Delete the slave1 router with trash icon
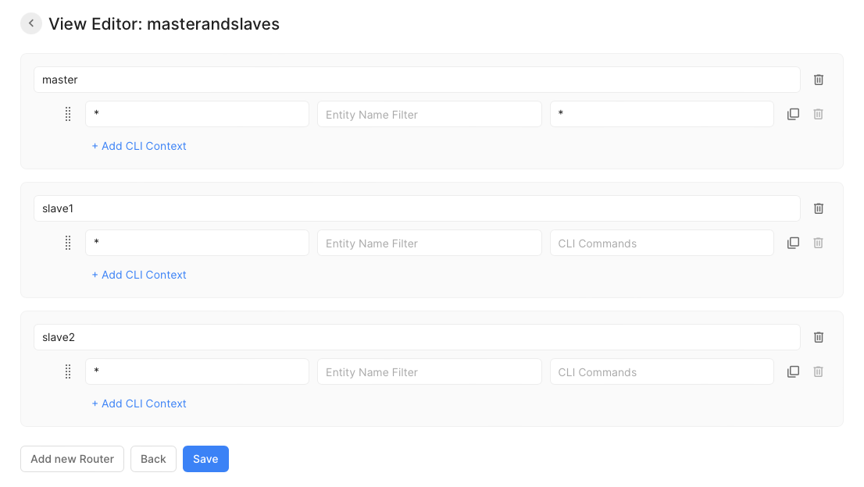864x487 pixels. [819, 208]
